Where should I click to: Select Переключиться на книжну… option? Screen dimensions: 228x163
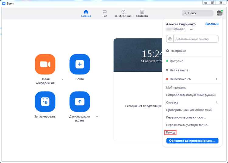coord(186,117)
